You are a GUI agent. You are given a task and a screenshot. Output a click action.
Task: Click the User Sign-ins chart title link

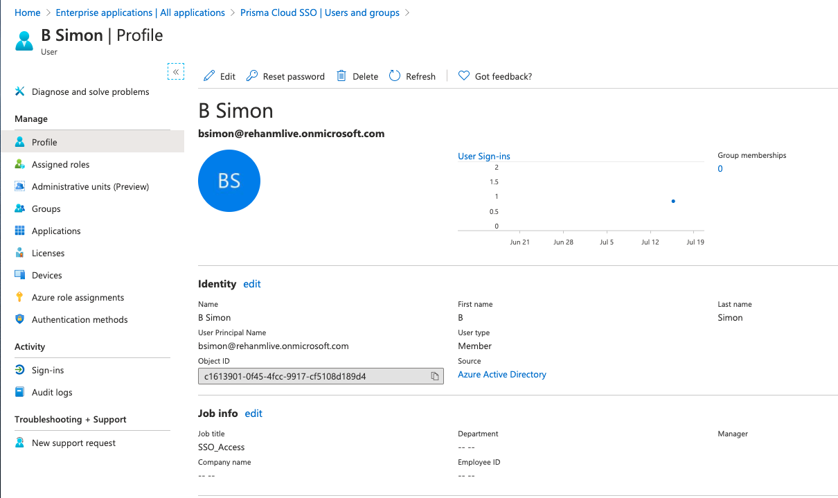(484, 156)
